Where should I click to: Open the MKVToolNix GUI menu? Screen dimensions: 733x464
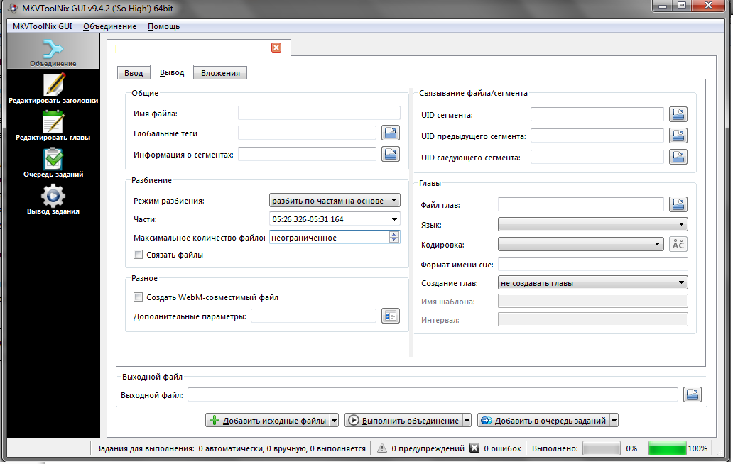[43, 26]
